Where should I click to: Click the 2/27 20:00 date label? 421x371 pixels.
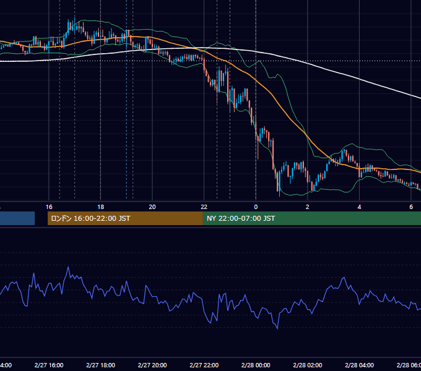pos(152,365)
